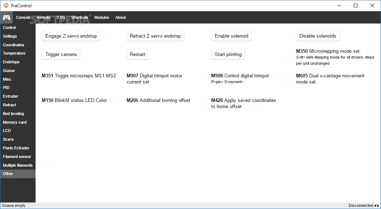Open the Endstops section
The image size is (381, 209).
click(18, 62)
